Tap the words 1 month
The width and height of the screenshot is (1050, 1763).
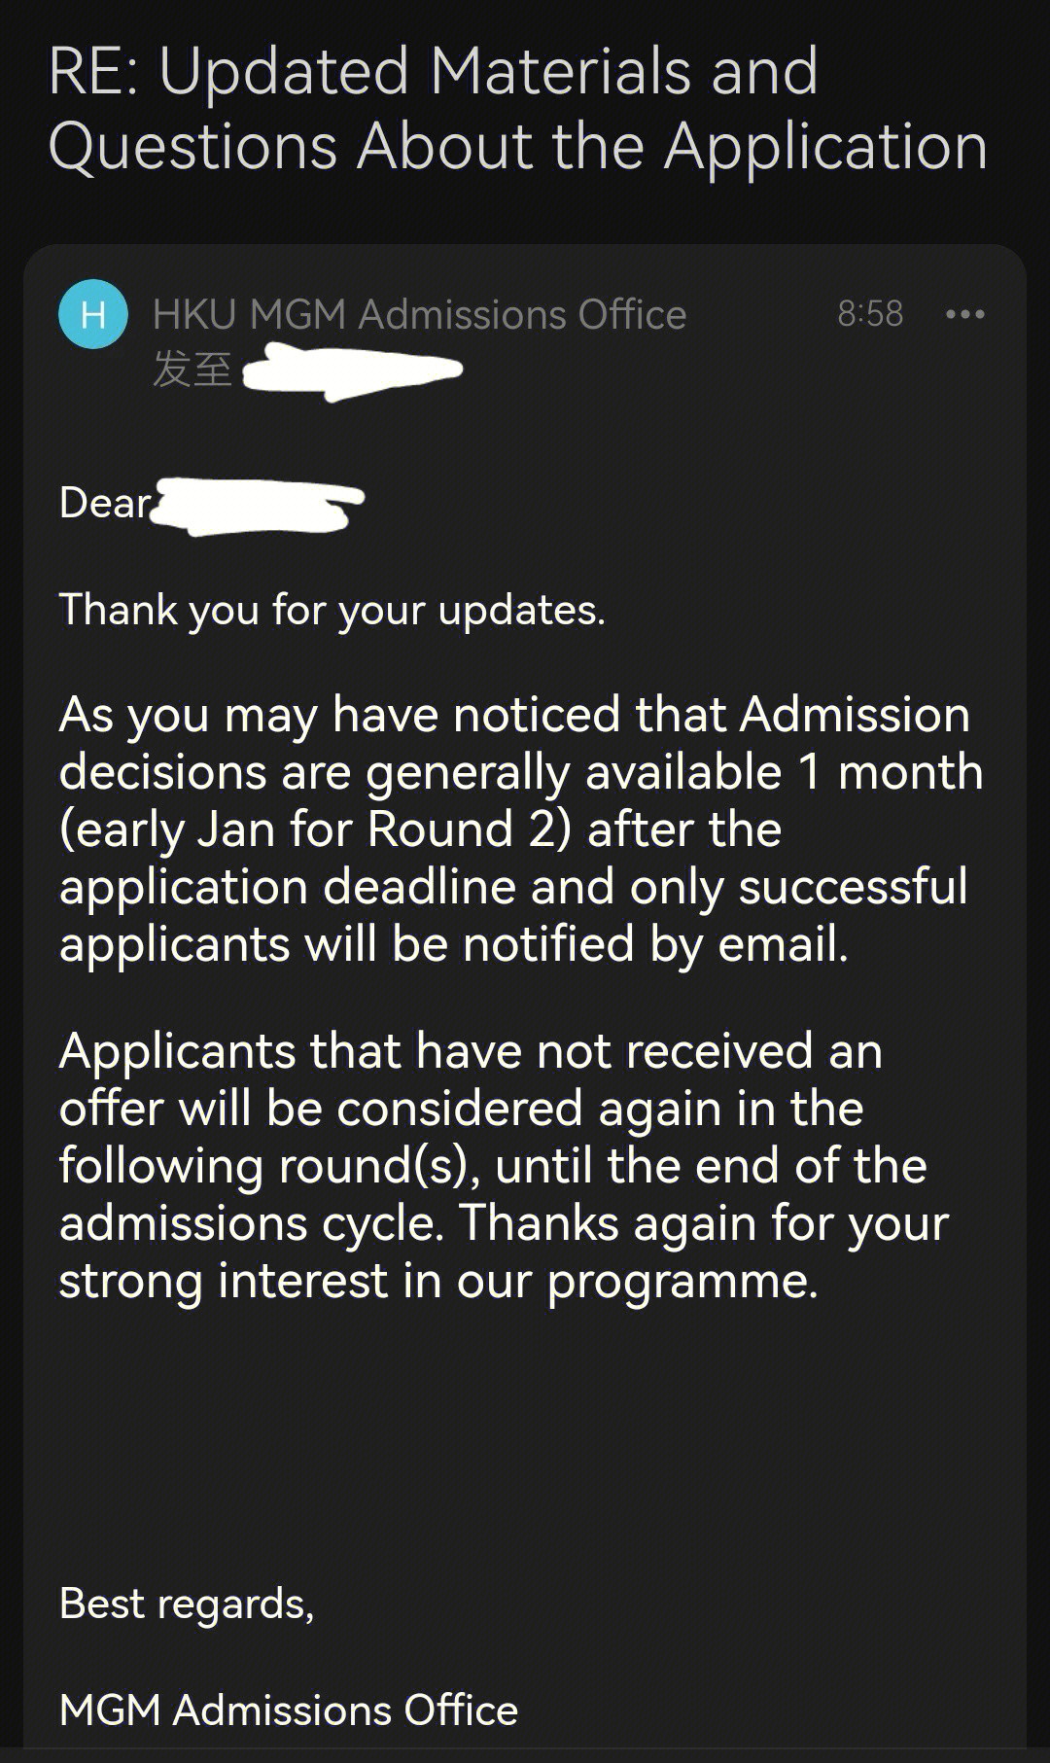(x=890, y=772)
